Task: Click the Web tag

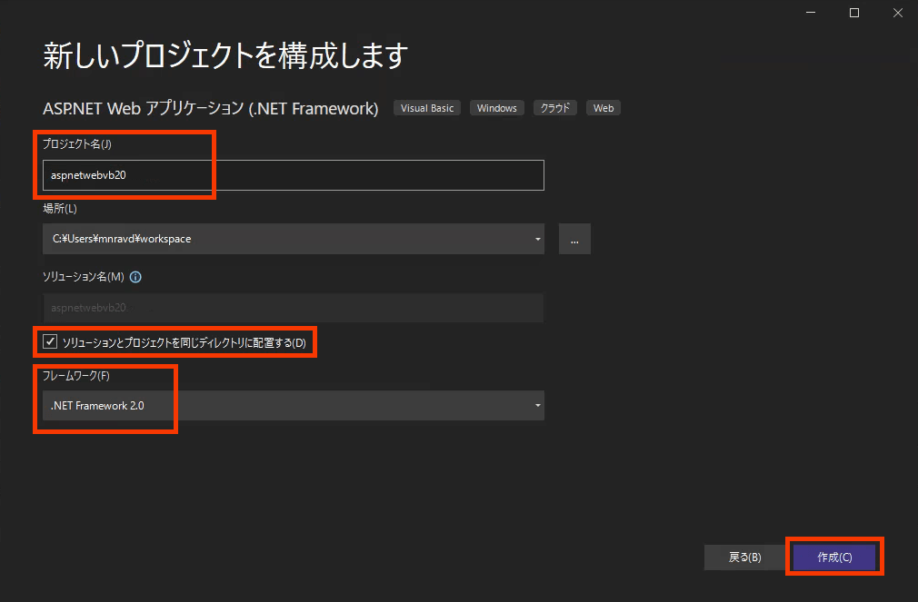Action: click(x=603, y=108)
